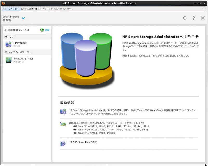
Task: Switch to the 127.0.0.1 browser tab
Action: (10, 9)
